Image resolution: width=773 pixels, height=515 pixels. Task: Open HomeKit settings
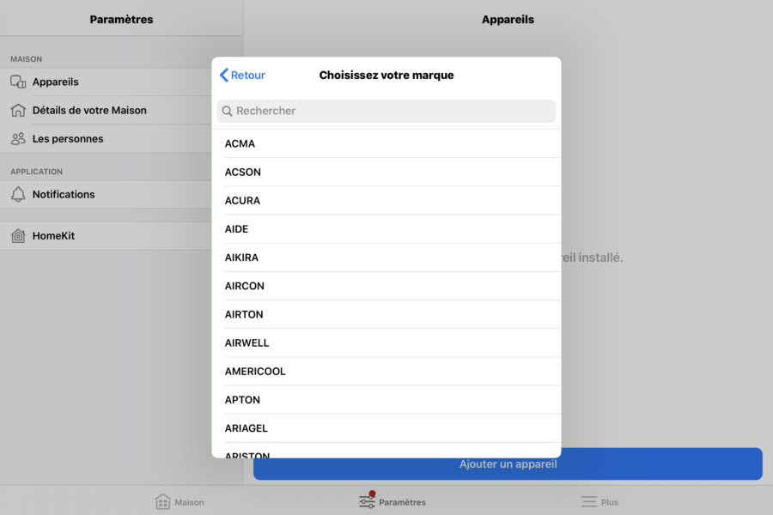tap(106, 235)
